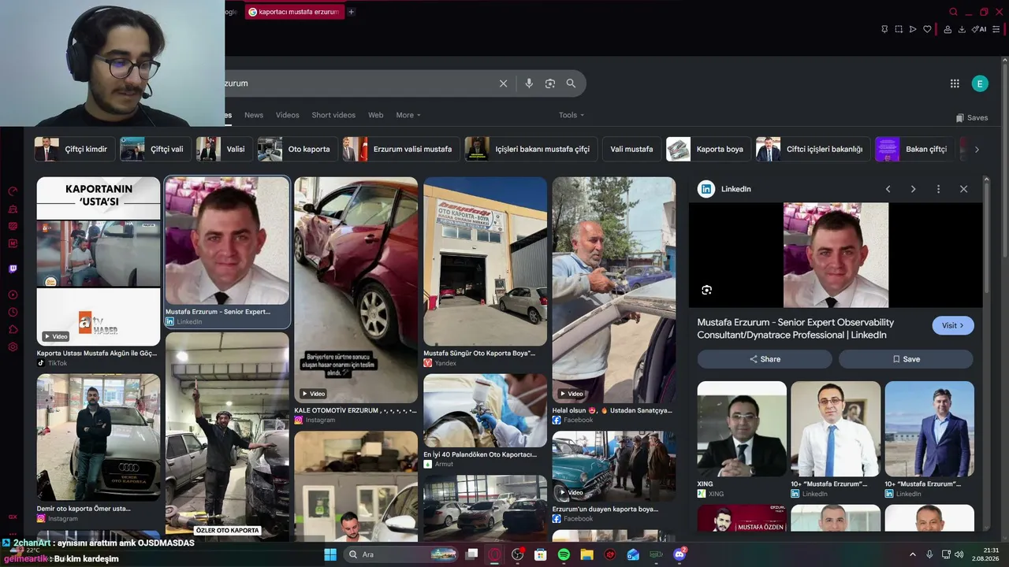Viewport: 1009px width, 567px height.
Task: Search inside the LinkedIn preview image with Lens
Action: 706,290
